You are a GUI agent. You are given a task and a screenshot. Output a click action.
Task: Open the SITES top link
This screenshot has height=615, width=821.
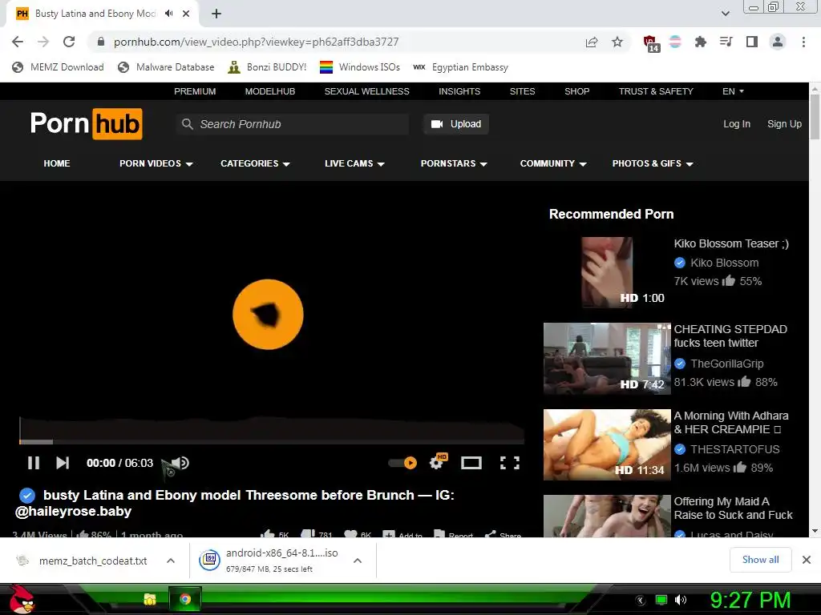[x=523, y=91]
